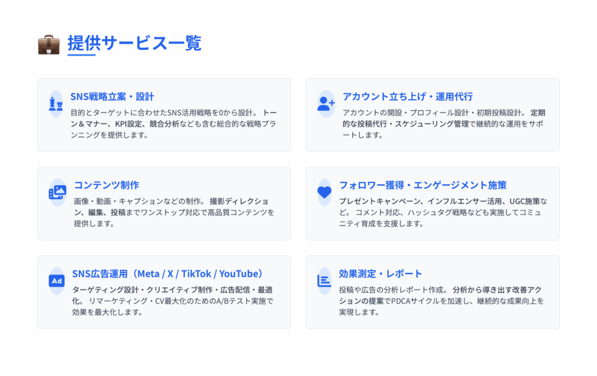Click the add-user account icon
Image resolution: width=597 pixels, height=376 pixels.
(326, 104)
